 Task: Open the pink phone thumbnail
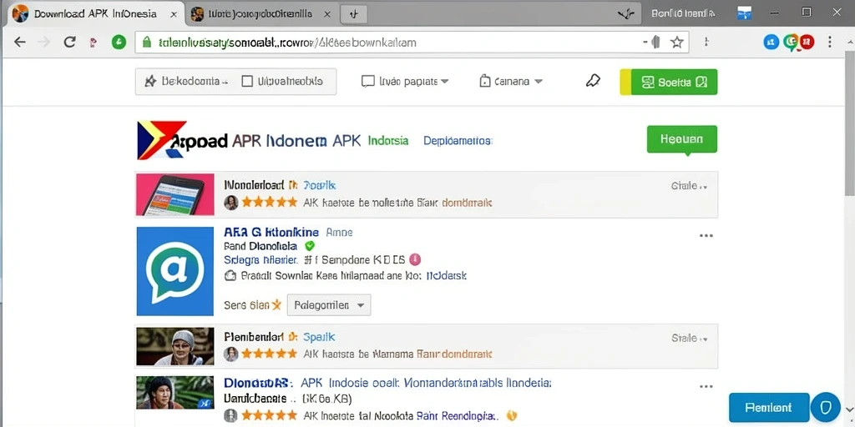(175, 194)
